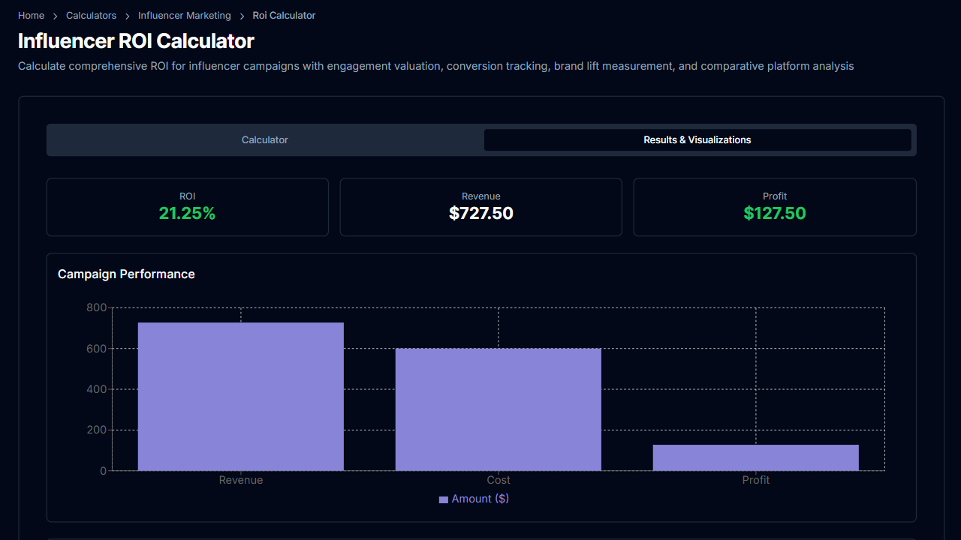
Task: Click the Revenue bar in the chart
Action: click(240, 395)
